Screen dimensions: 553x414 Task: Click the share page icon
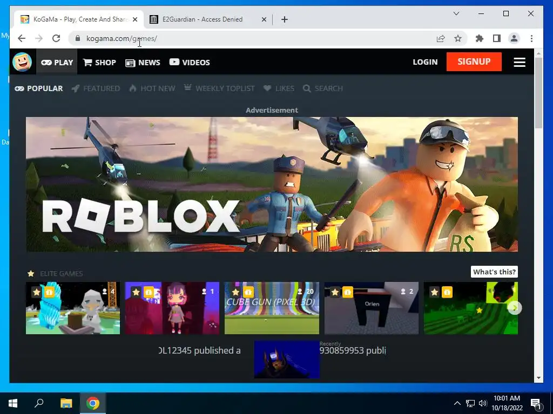[441, 38]
